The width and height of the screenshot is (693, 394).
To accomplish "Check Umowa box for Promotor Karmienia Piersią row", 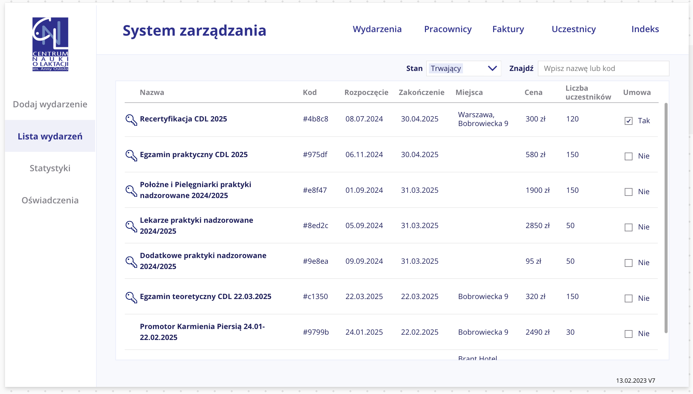I will 629,334.
